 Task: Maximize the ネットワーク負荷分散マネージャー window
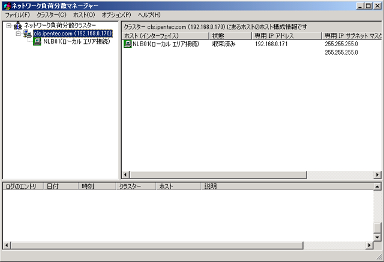click(368, 6)
